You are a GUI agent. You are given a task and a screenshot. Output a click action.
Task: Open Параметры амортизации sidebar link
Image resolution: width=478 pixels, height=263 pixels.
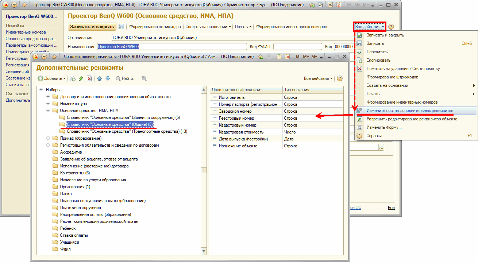32,45
